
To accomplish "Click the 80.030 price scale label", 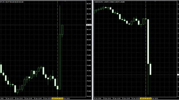I will tap(89, 40).
